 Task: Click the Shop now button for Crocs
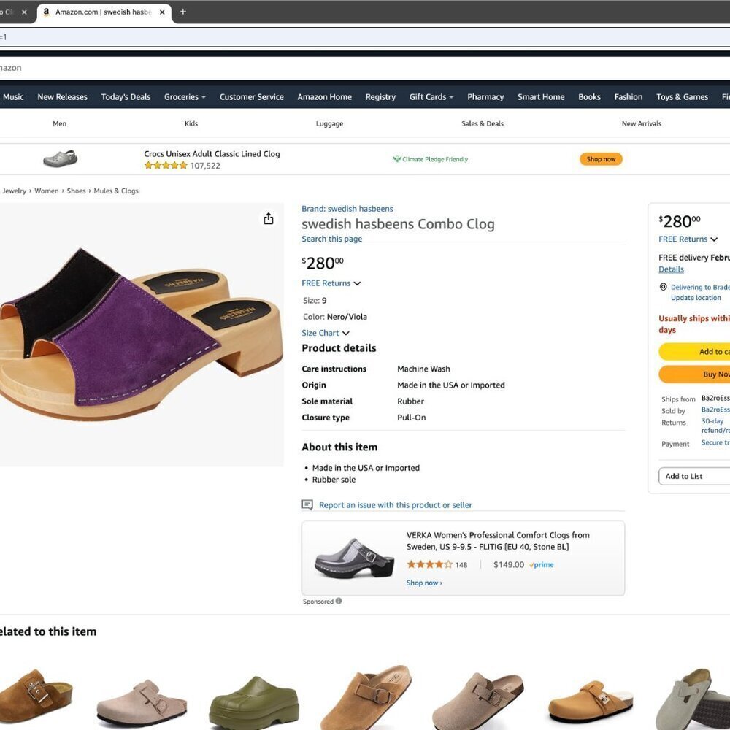pos(601,159)
